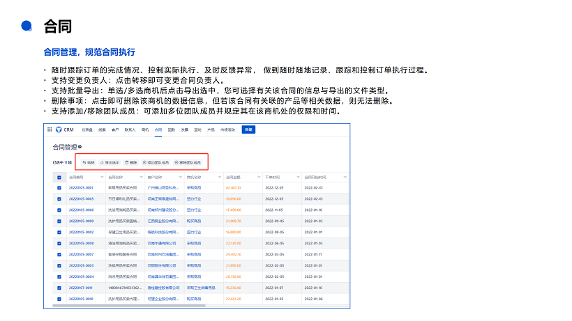Uncheck the row 20220107-0011 checkbox
This screenshot has height=321, width=572.
point(59,288)
